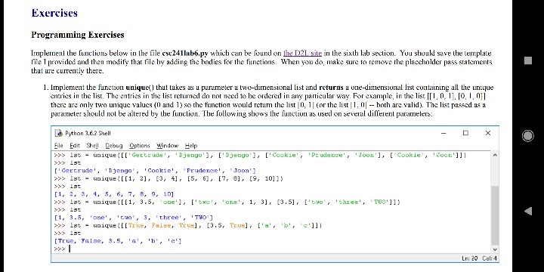Click the output line [1, 2, 3, 4, 5, 6, 7, 8, 9, 10]

(x=114, y=194)
